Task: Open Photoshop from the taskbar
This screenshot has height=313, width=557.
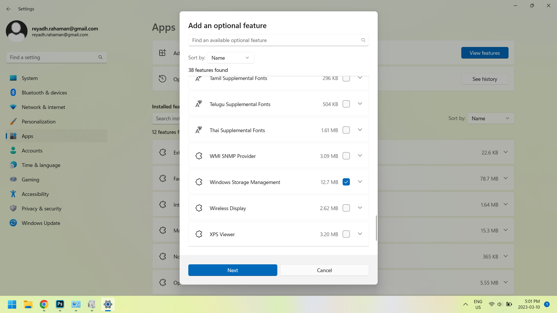Action: click(60, 304)
